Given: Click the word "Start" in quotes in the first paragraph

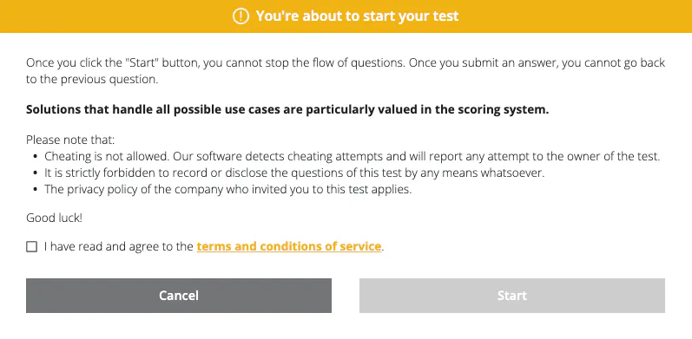Looking at the screenshot, I should click(x=142, y=63).
